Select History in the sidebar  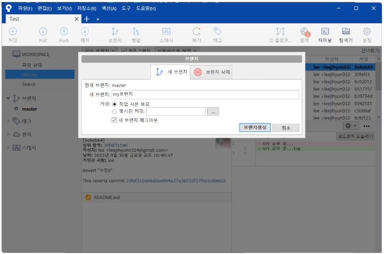tap(40, 75)
